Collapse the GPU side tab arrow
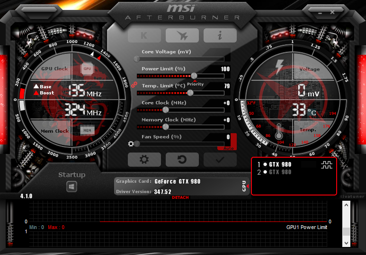The width and height of the screenshot is (366, 255). 248,186
